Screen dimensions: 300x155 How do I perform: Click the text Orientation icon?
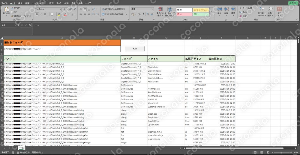point(94,9)
